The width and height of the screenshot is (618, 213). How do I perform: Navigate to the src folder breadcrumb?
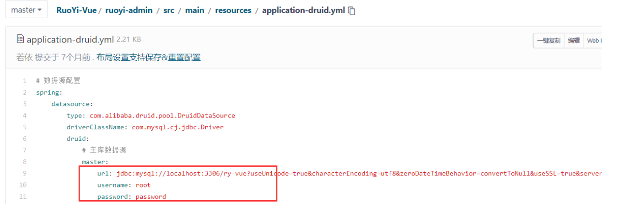coord(169,11)
